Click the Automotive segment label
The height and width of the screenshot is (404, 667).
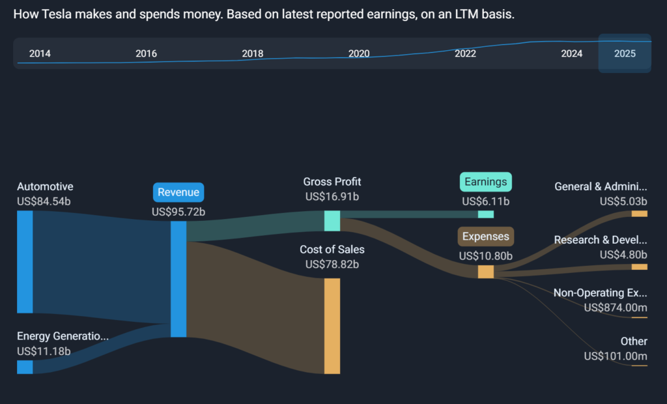pyautogui.click(x=45, y=186)
